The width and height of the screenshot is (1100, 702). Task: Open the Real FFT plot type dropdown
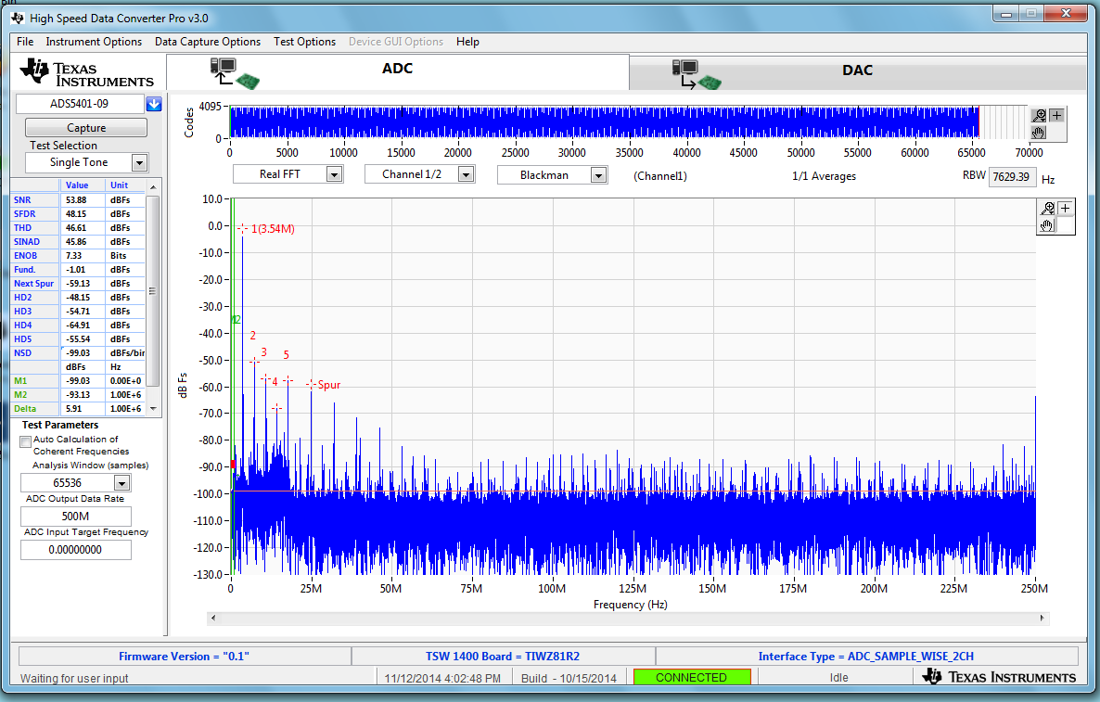pyautogui.click(x=335, y=174)
